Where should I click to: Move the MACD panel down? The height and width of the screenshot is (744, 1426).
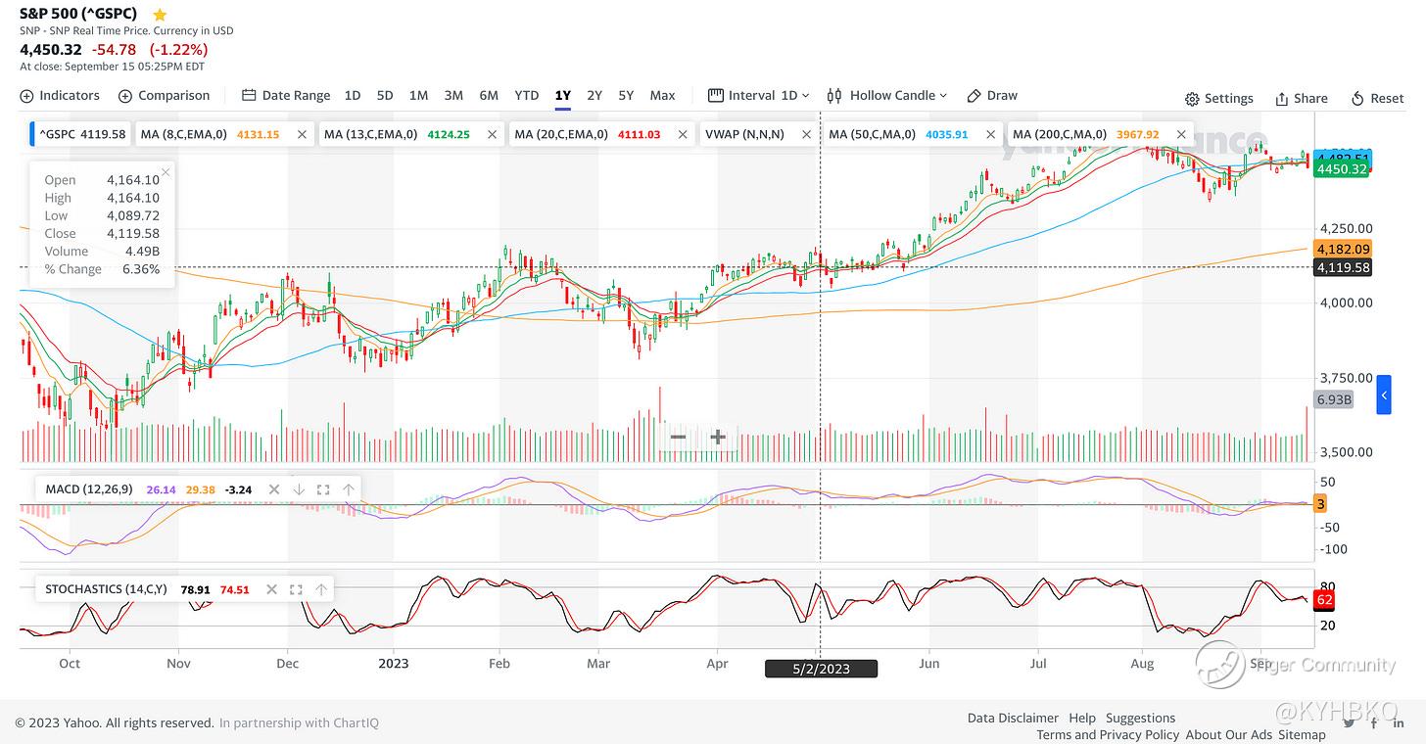point(299,489)
